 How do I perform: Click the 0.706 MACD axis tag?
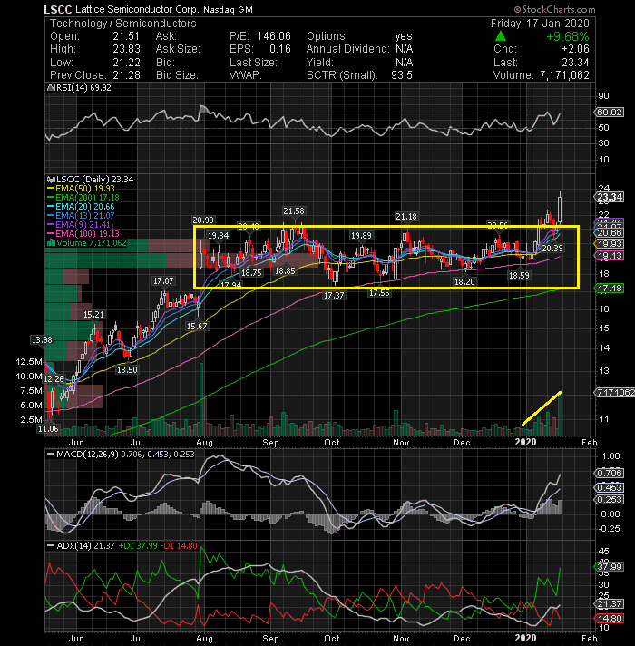[609, 474]
